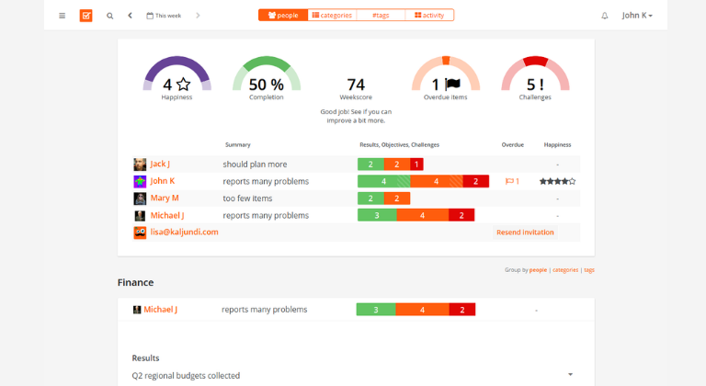Screen dimensions: 706x386
Task: Open the John K account dropdown
Action: tap(636, 16)
